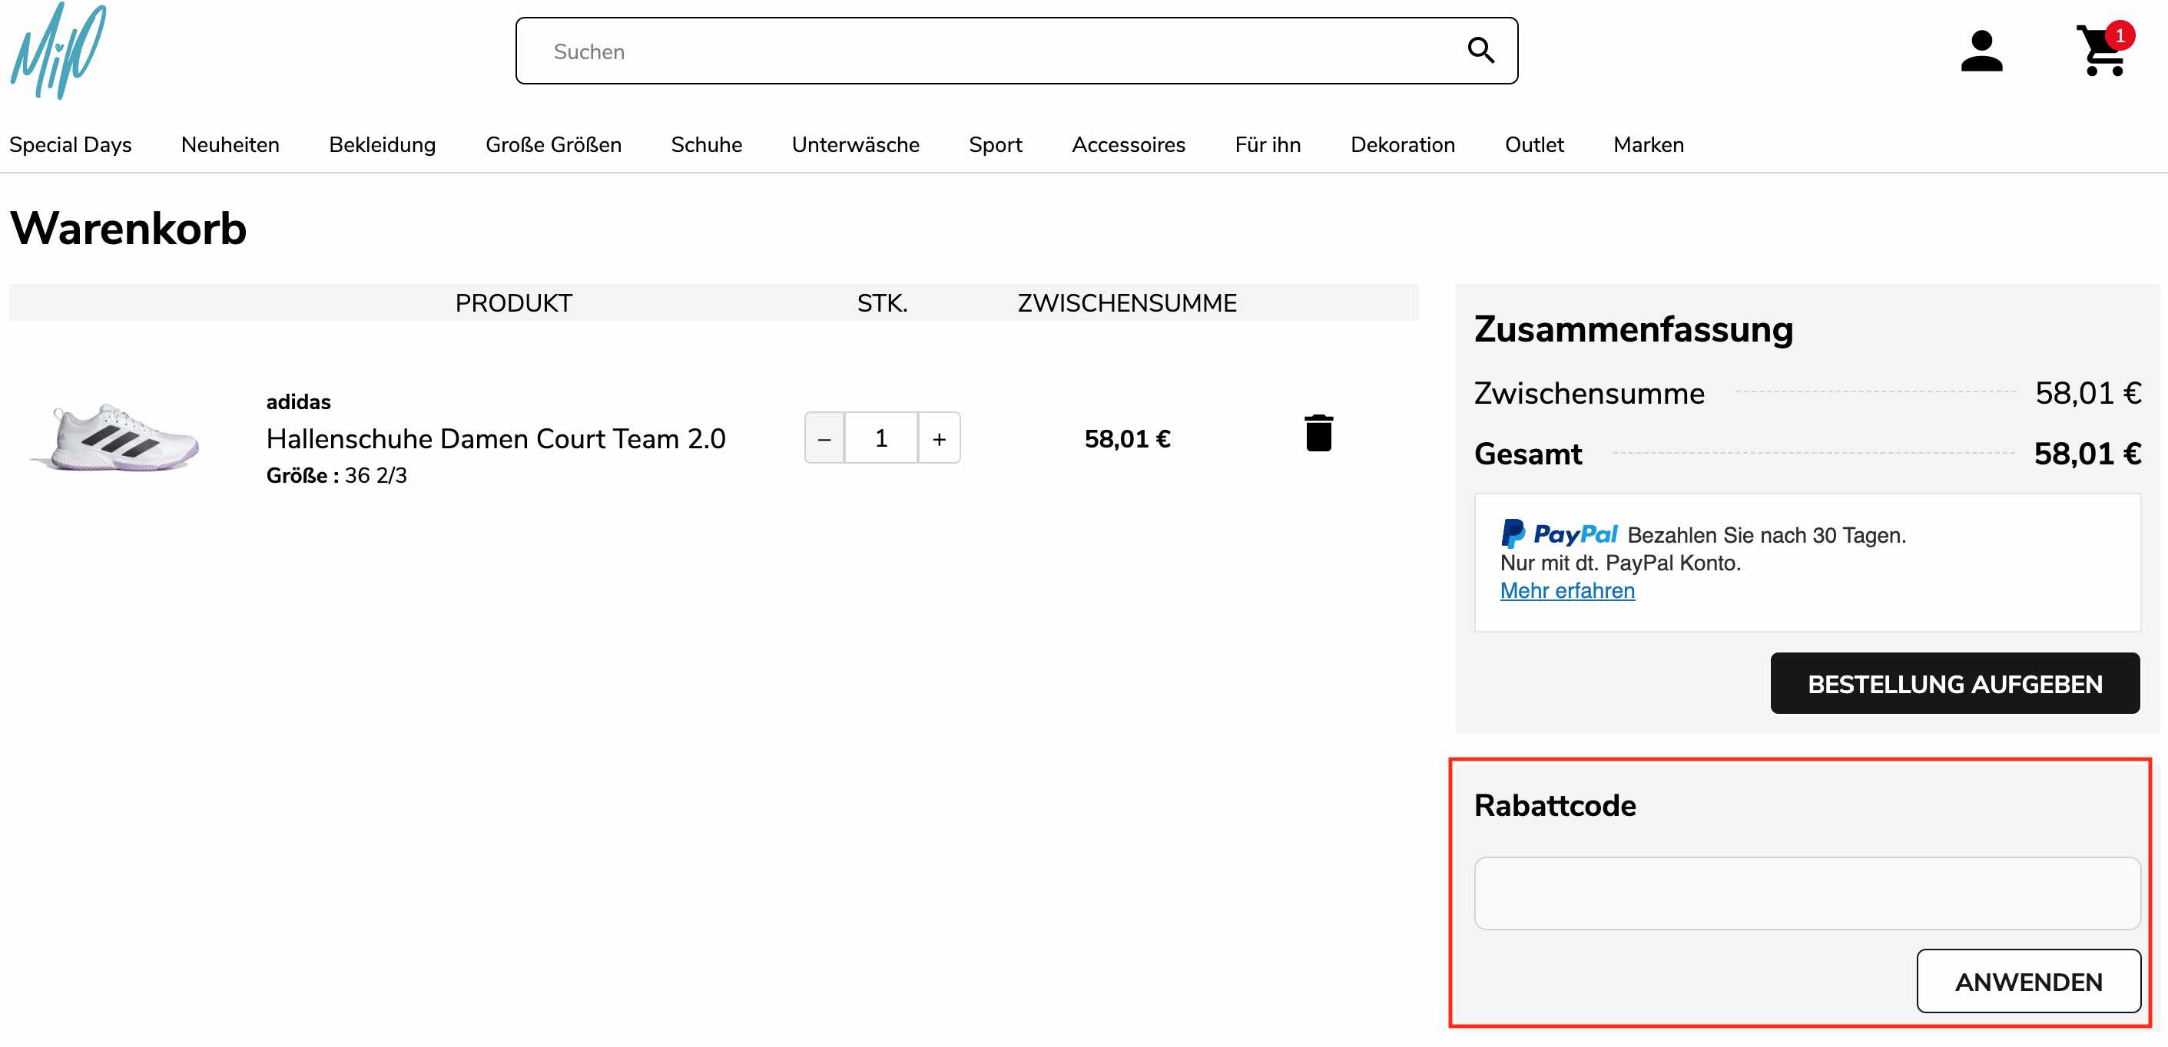Image resolution: width=2168 pixels, height=1047 pixels.
Task: Go to the Outlet category
Action: point(1533,144)
